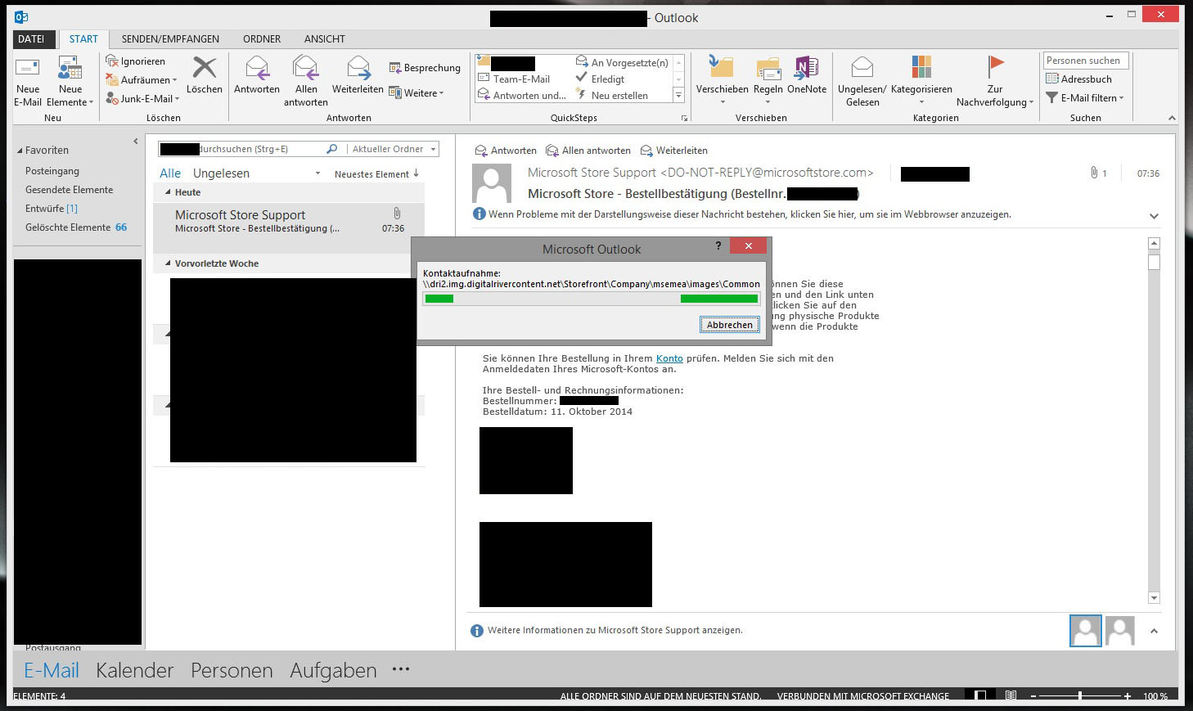Screen dimensions: 1193x711
Task: Follow the Konto link in message
Action: [669, 358]
